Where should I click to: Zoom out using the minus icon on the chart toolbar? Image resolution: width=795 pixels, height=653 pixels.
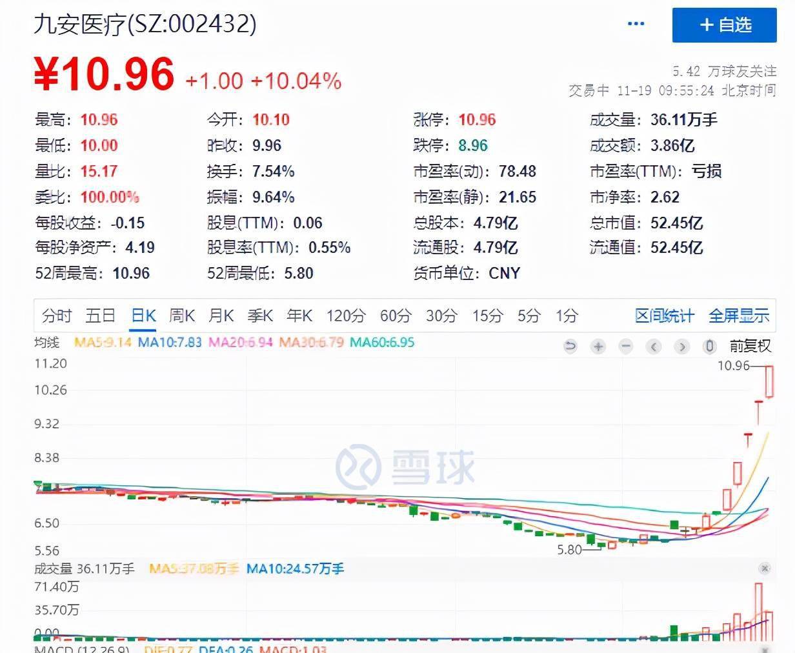pos(625,347)
